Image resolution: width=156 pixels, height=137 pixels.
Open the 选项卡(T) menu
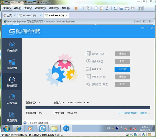coord(54,8)
